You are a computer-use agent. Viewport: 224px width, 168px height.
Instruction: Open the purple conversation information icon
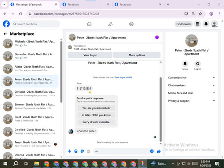[x=157, y=37]
